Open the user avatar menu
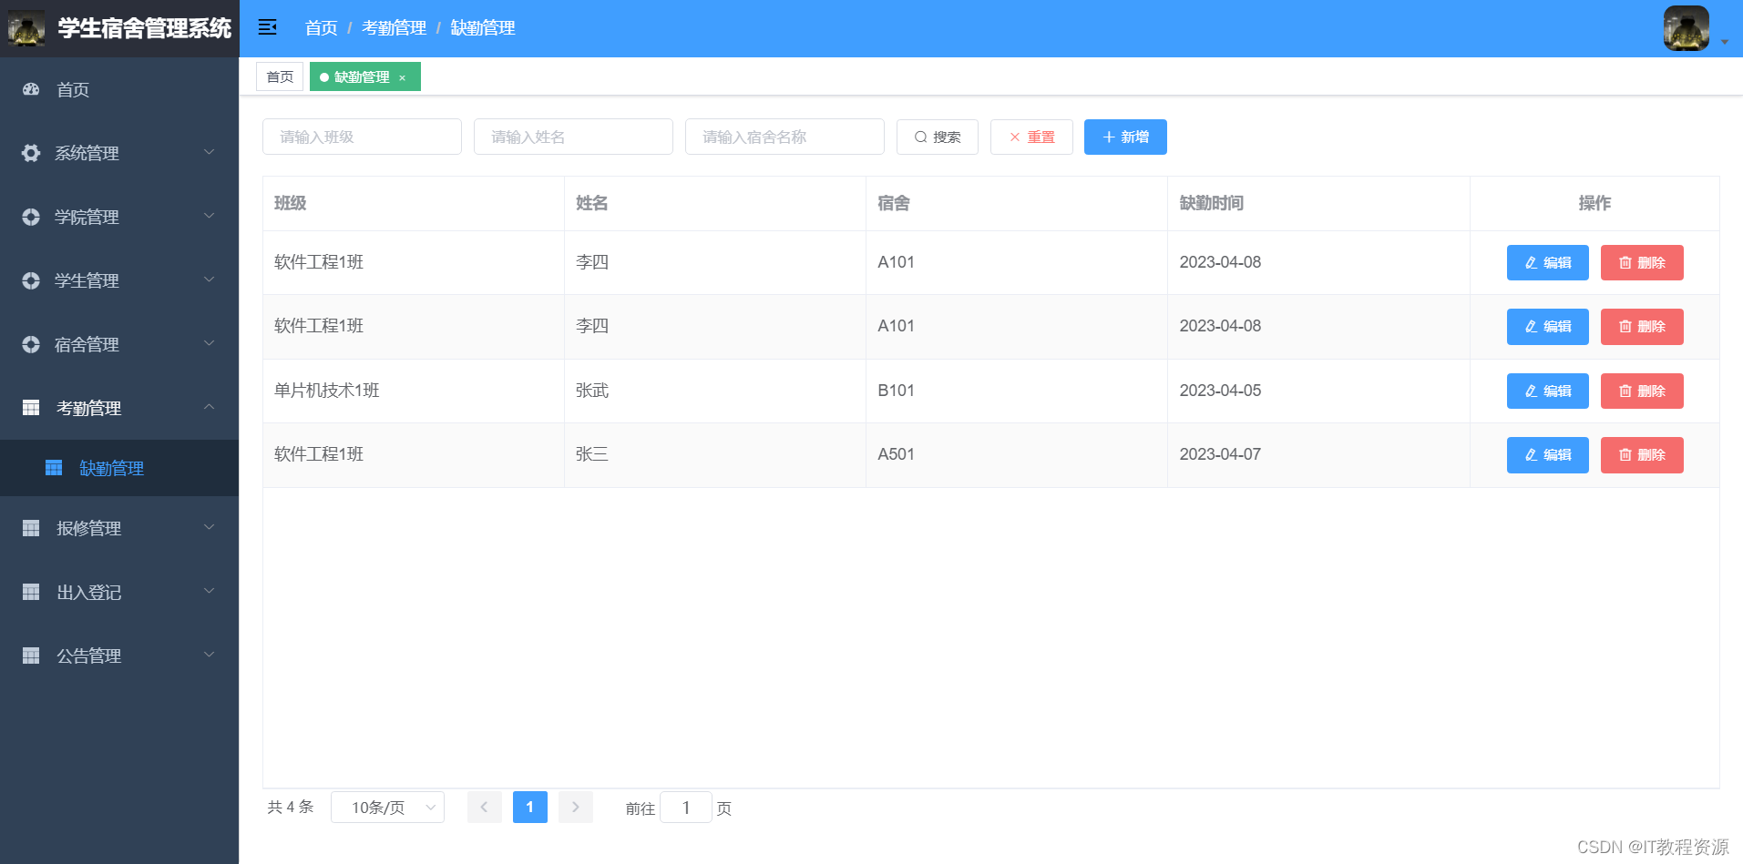Screen dimensions: 1743x864 point(1686,28)
